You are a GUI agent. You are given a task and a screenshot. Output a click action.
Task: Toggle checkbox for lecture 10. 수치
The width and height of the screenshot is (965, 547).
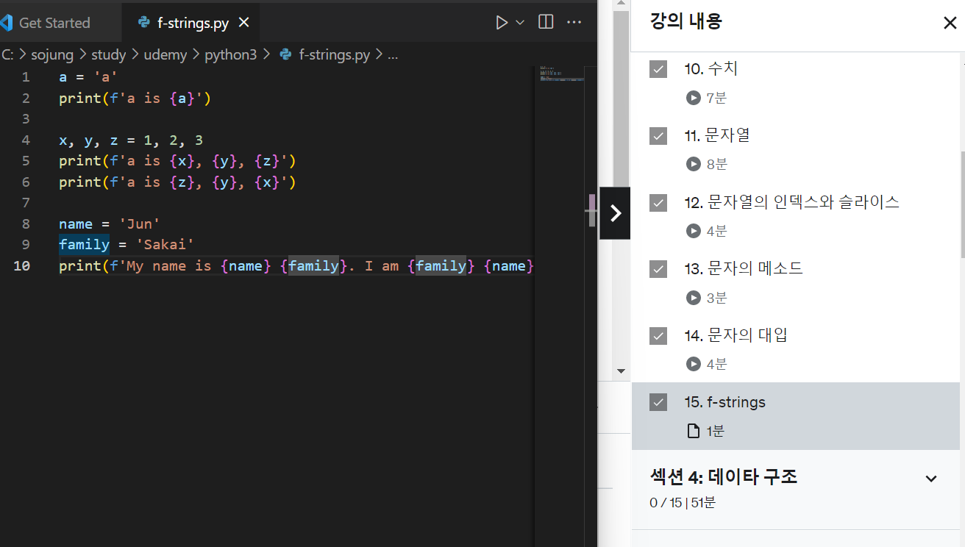tap(658, 69)
